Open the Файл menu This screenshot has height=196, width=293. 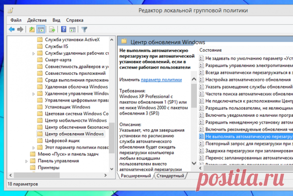coord(16,20)
